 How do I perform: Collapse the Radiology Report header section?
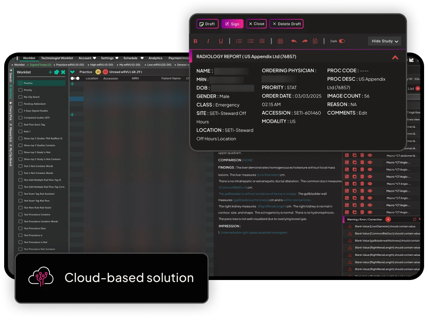coord(395,57)
